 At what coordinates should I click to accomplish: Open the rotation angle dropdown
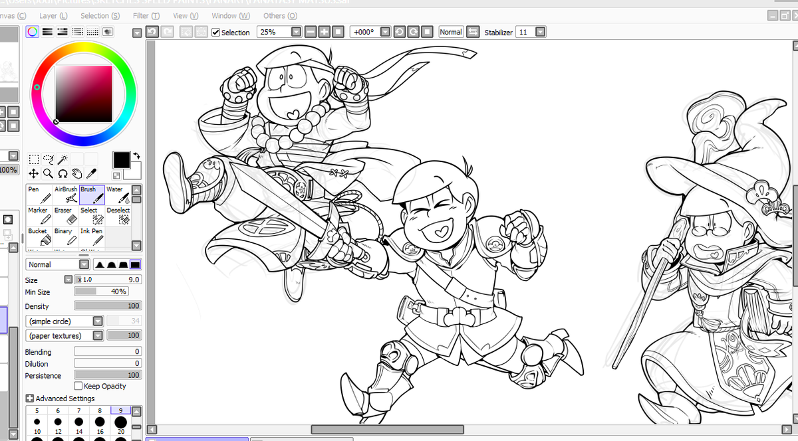coord(384,32)
